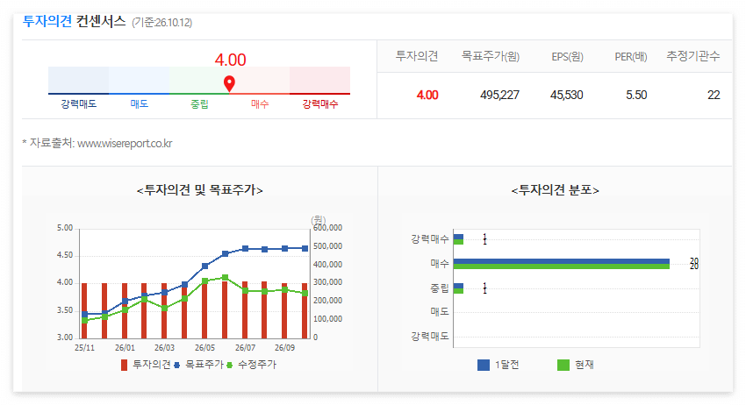This screenshot has height=405, width=746.
Task: Click the www.wisereport.co.kr source text
Action: 125,143
